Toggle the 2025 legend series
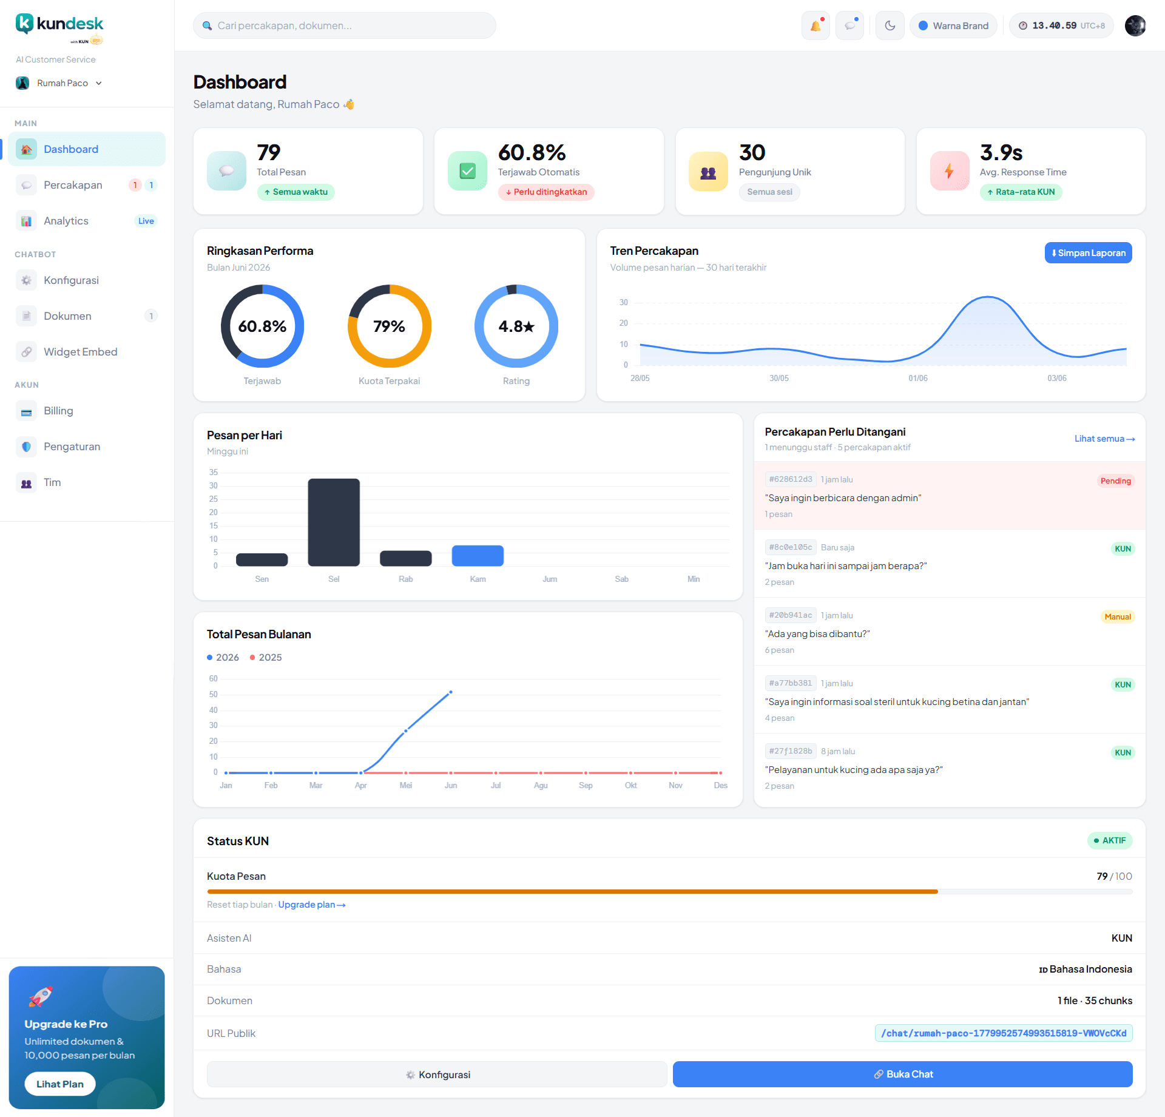This screenshot has height=1117, width=1165. pyautogui.click(x=266, y=657)
